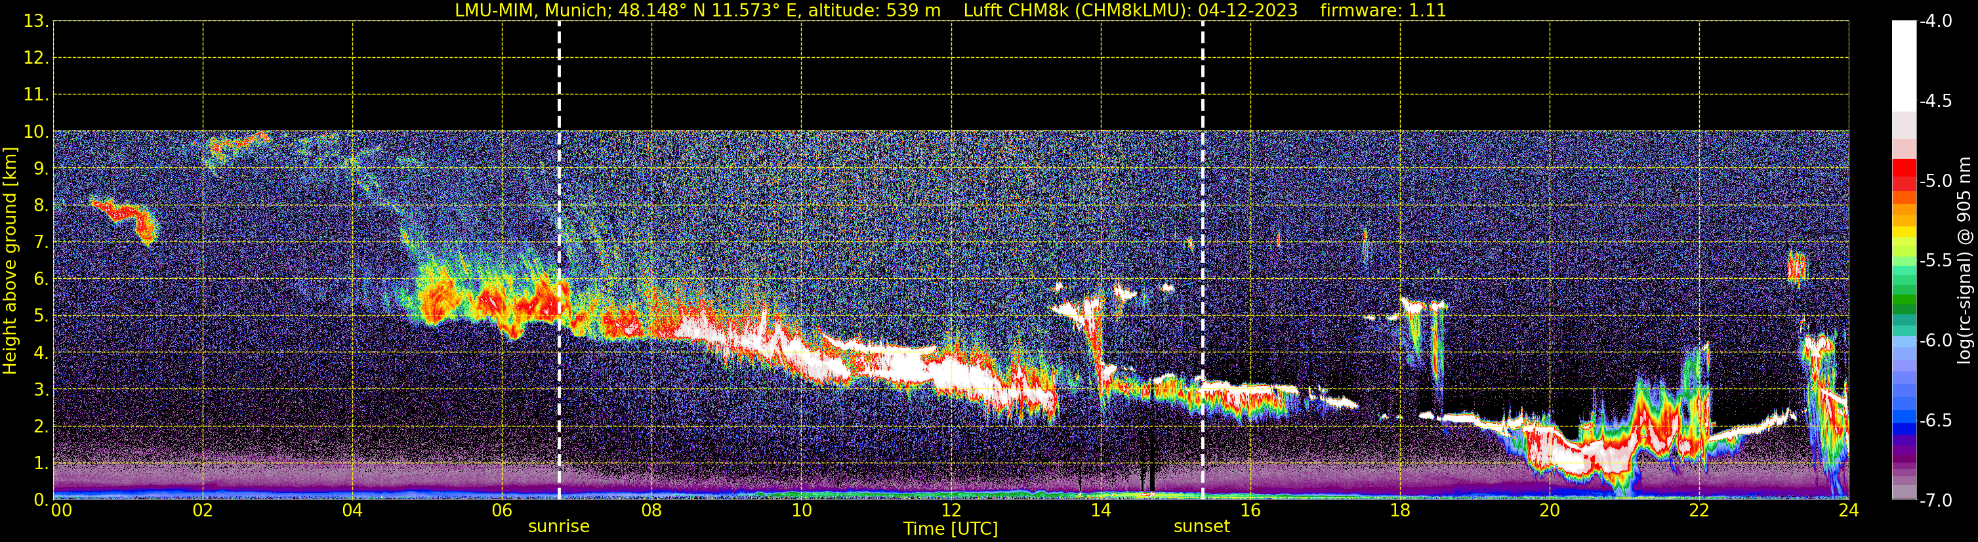Screen dimensions: 1978x542
Task: Click the height tick label '8.'
Action: point(41,206)
